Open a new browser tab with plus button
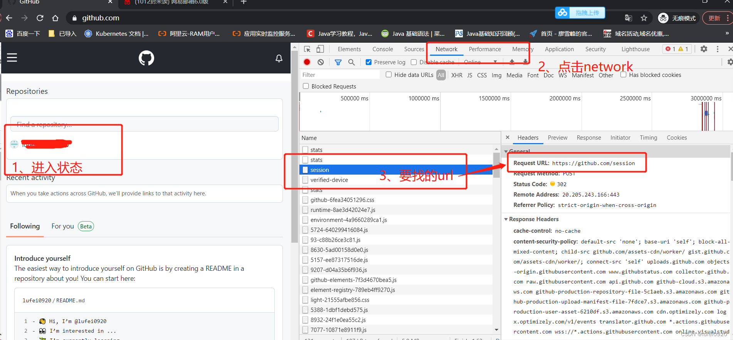This screenshot has height=340, width=733. click(244, 2)
